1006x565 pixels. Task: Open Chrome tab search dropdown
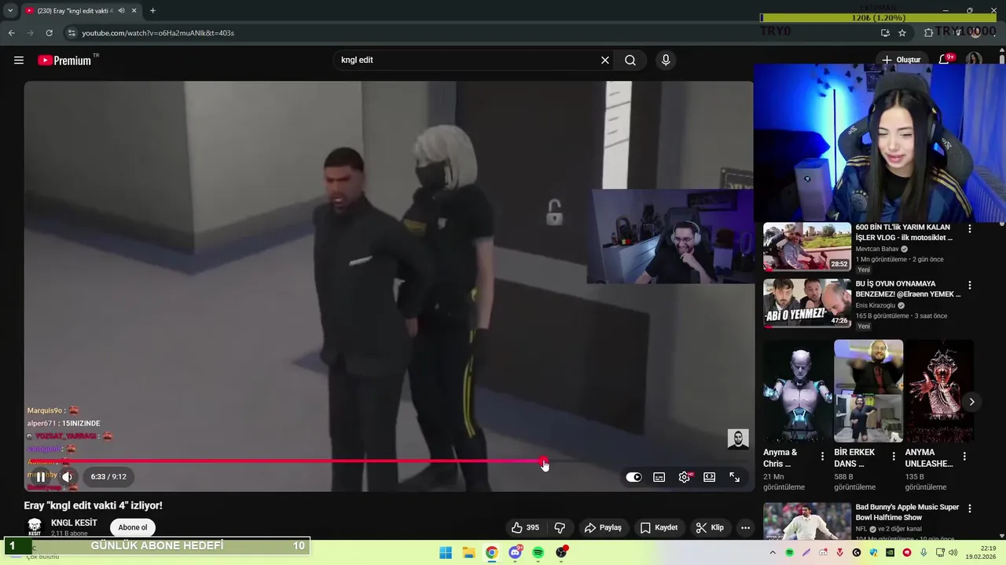click(10, 11)
